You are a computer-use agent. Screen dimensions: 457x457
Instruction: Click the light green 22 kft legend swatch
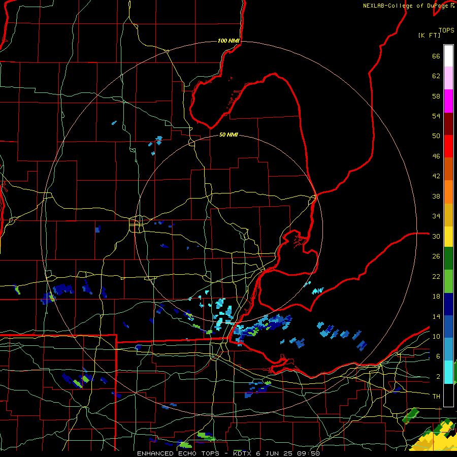click(448, 281)
